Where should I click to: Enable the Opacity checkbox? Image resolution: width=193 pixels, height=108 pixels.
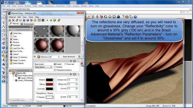[37, 97]
